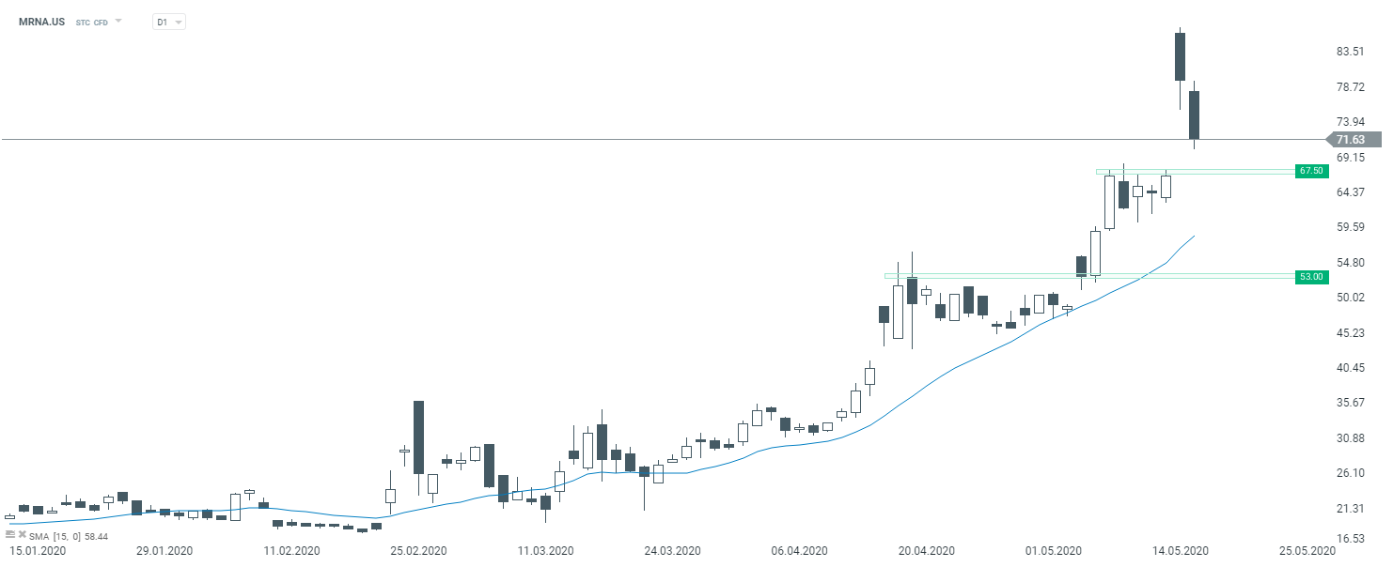Select the green 53.00 price level tag
Image resolution: width=1393 pixels, height=567 pixels.
pyautogui.click(x=1310, y=276)
